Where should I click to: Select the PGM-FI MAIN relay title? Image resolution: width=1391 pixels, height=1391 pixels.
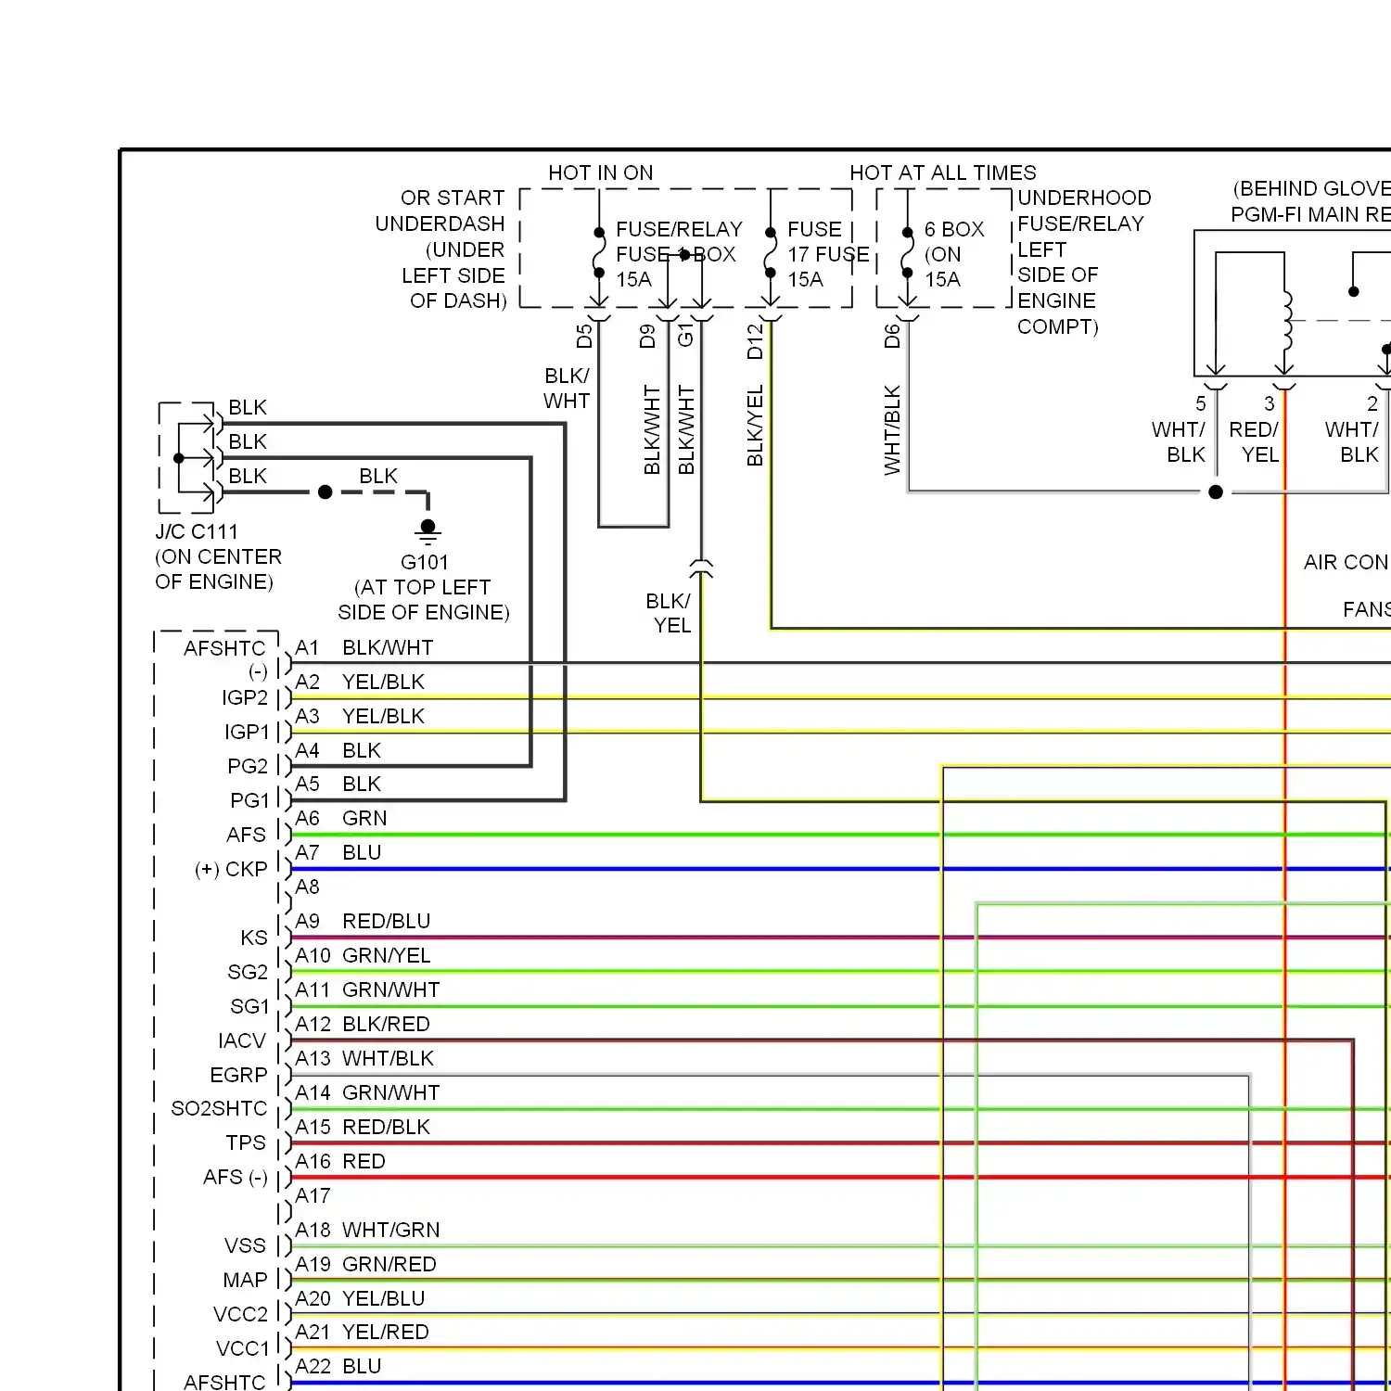click(1310, 214)
